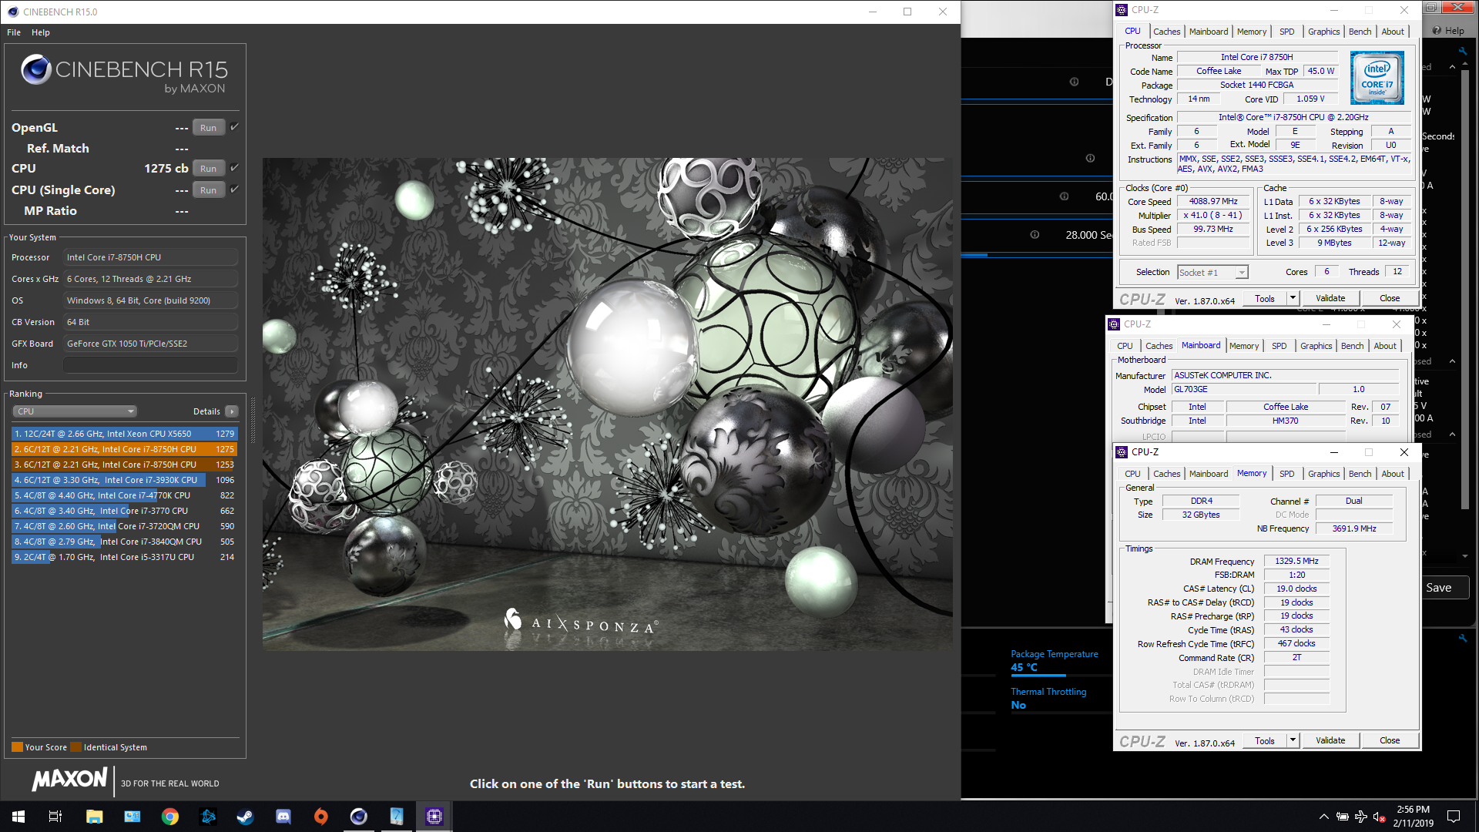Open the About tab in the Memory CPU-Z window
Screen dimensions: 1479x832
pos(1392,474)
